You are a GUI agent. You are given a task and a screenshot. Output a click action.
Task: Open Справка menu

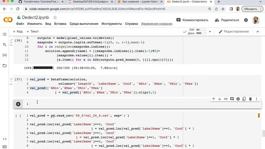tap(131, 24)
